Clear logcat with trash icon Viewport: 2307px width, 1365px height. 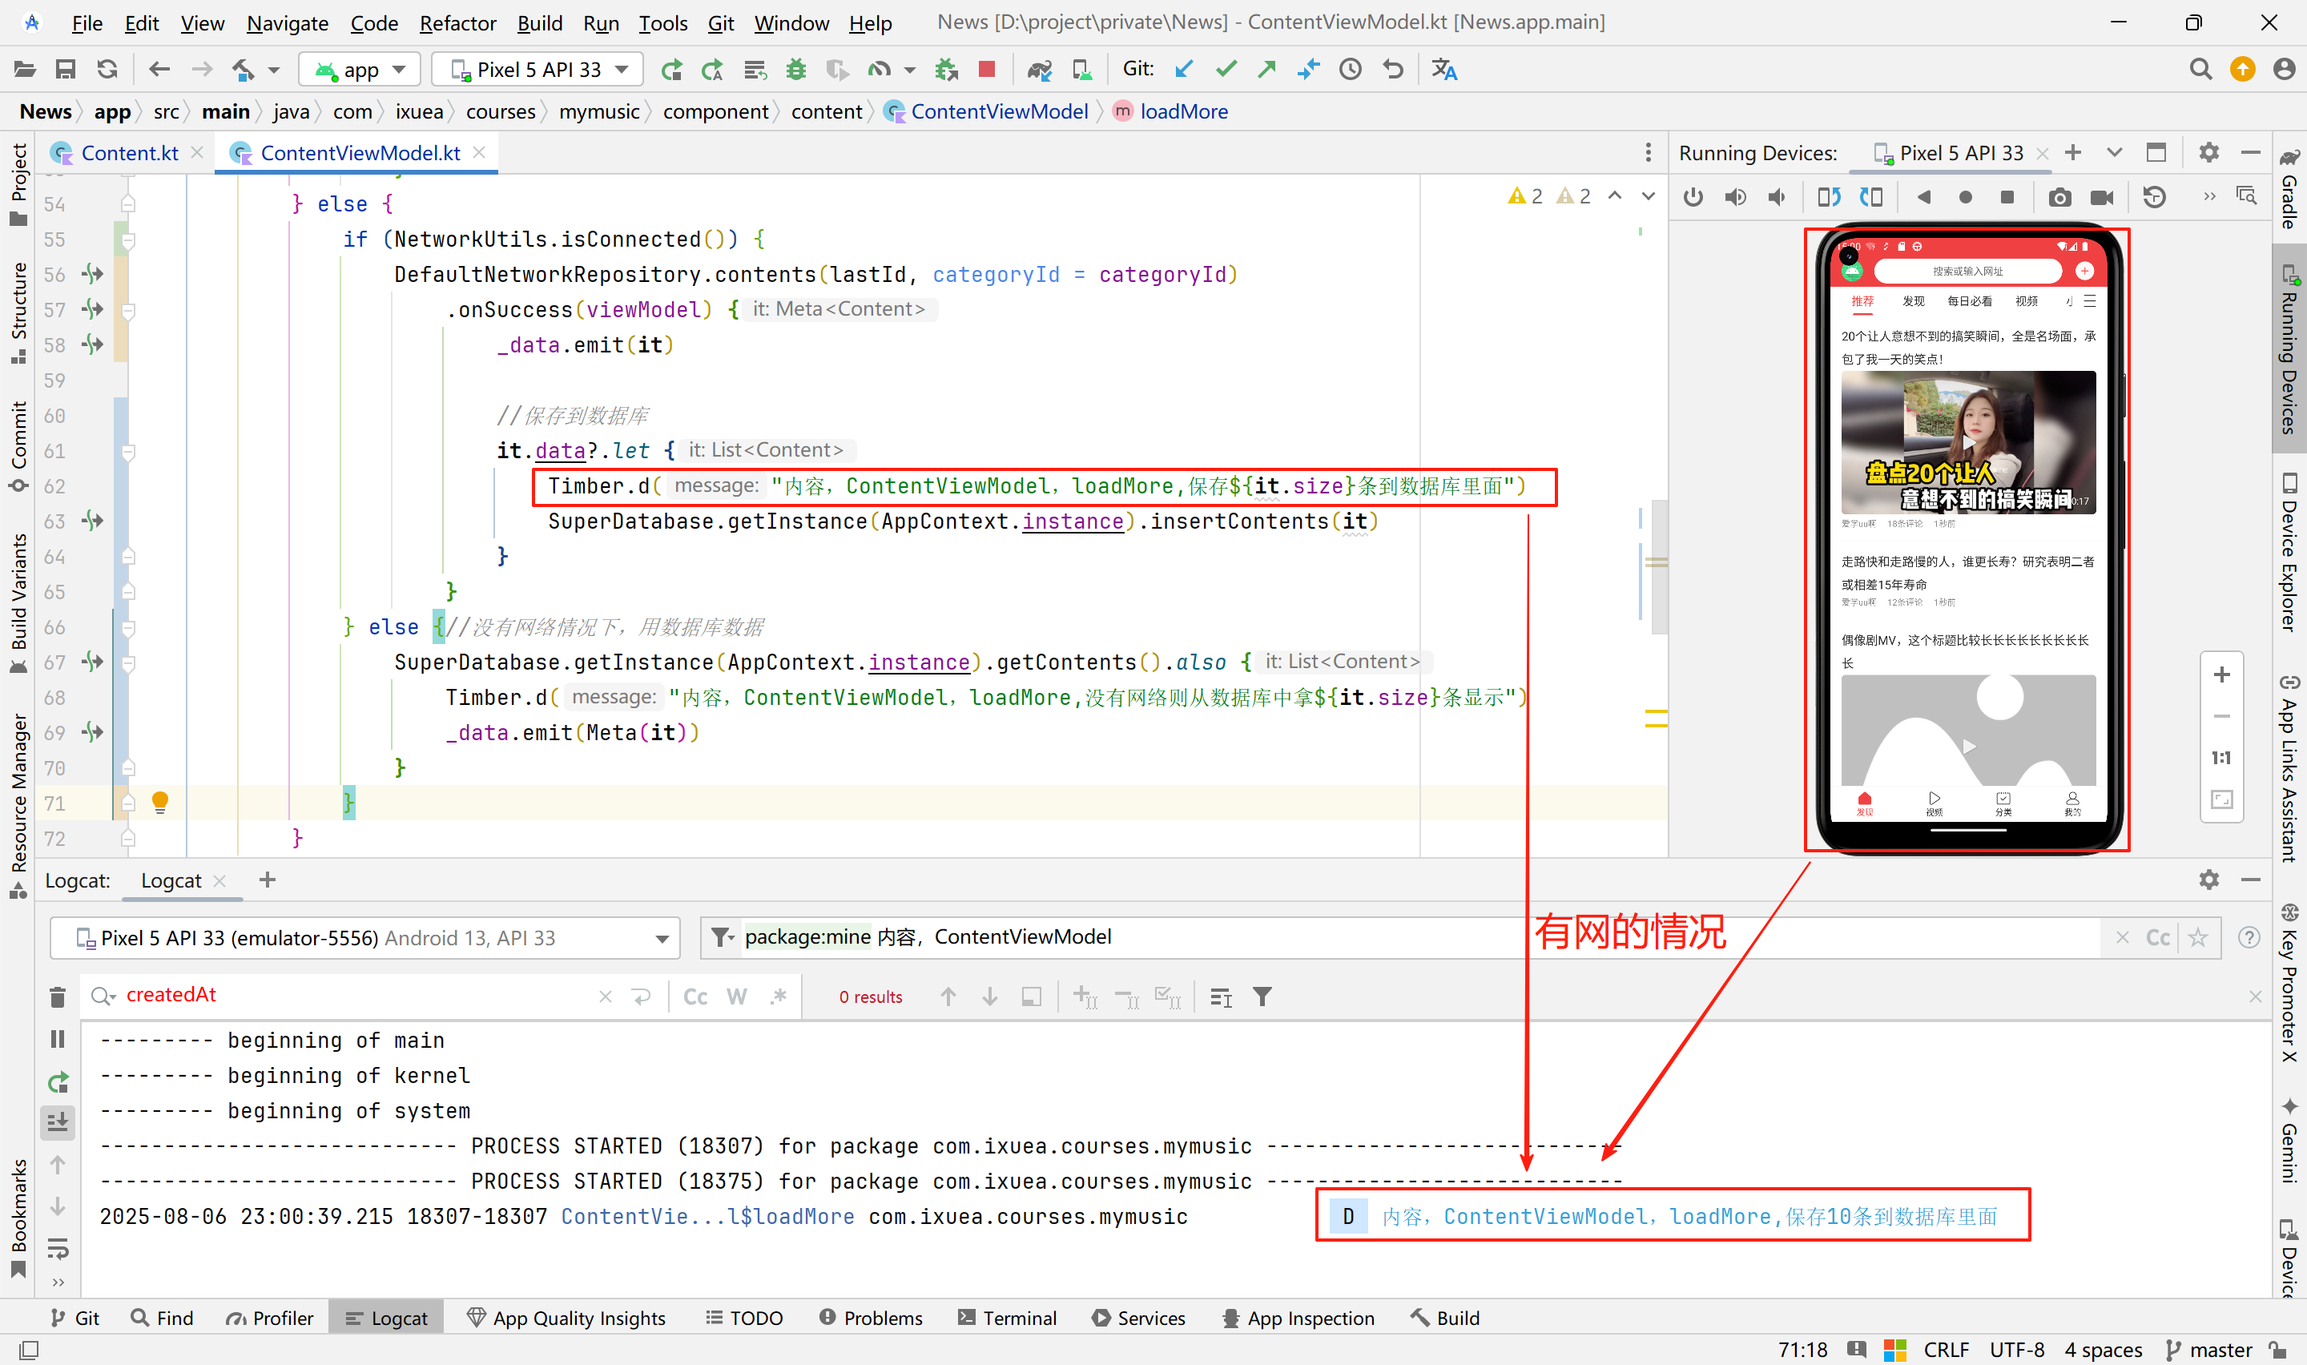point(57,997)
